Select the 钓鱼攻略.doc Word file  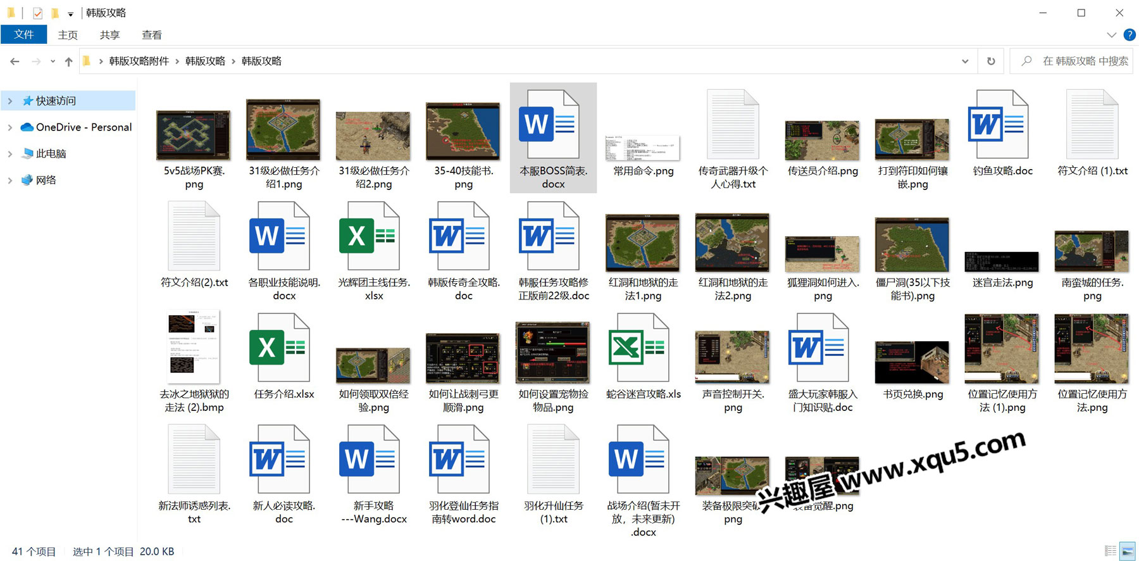tap(1002, 134)
